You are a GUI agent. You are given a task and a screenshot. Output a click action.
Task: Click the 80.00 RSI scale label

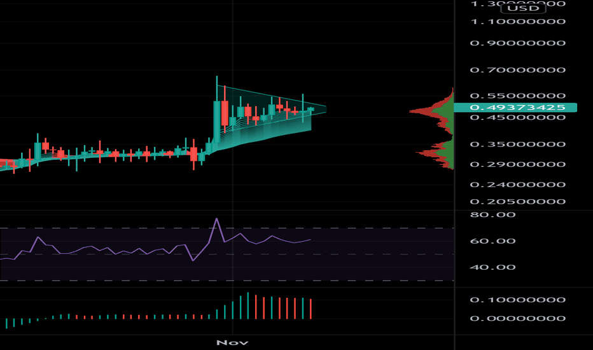(x=492, y=215)
